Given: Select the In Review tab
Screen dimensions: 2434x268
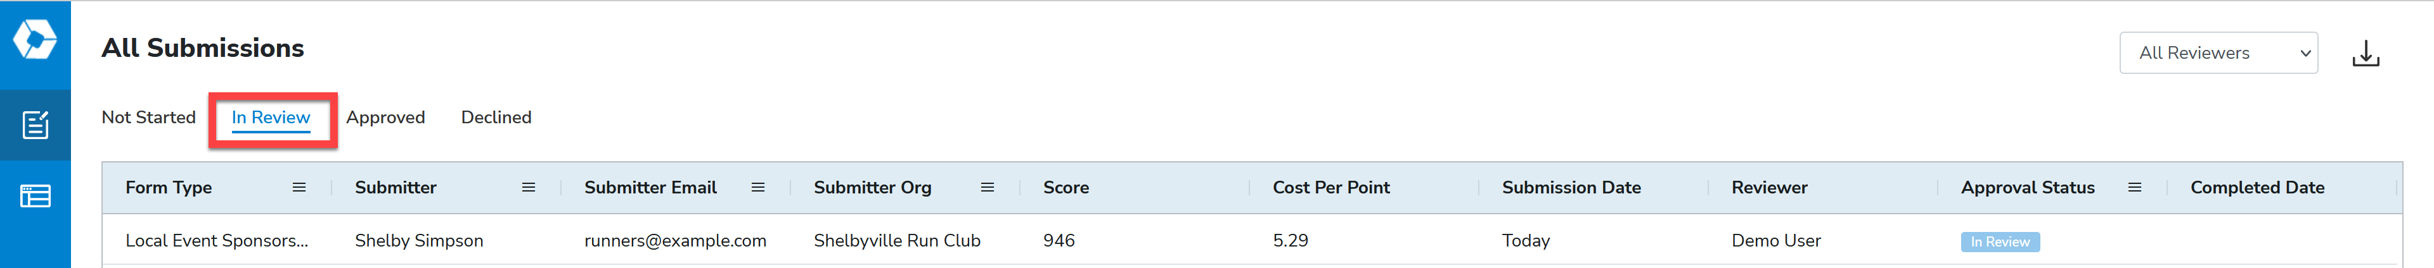Looking at the screenshot, I should [x=271, y=118].
